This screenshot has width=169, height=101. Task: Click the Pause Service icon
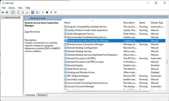pos(51,12)
